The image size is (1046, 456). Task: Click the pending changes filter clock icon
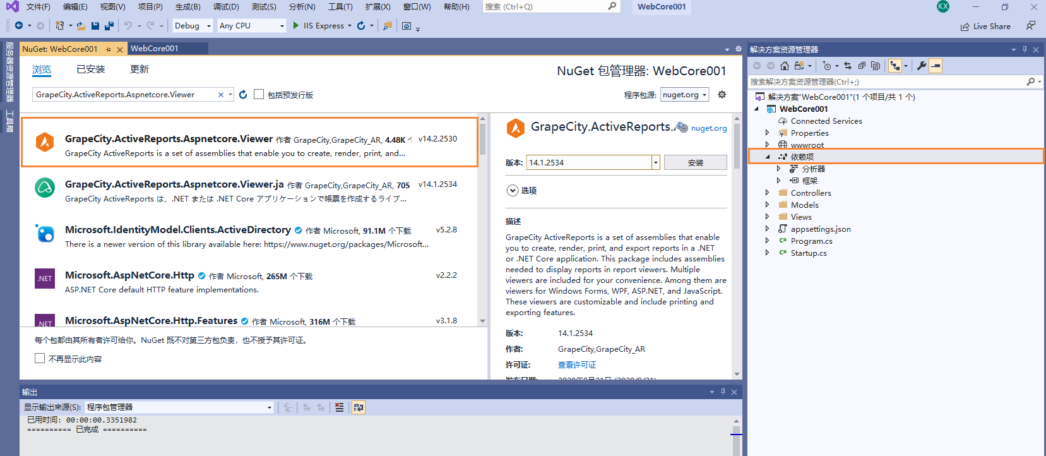[x=827, y=66]
